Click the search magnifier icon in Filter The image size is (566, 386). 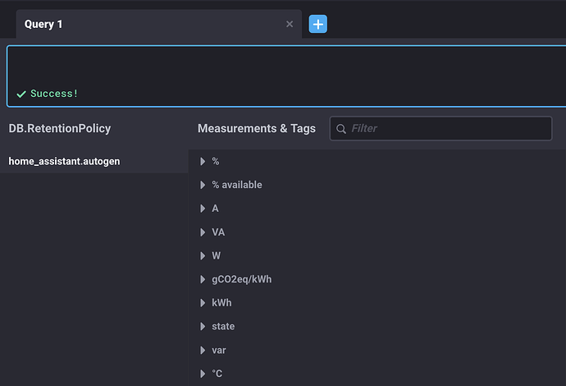coord(340,129)
